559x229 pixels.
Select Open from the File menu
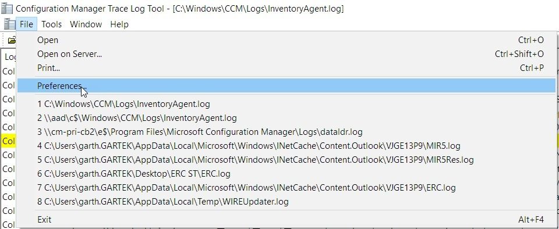pos(286,40)
